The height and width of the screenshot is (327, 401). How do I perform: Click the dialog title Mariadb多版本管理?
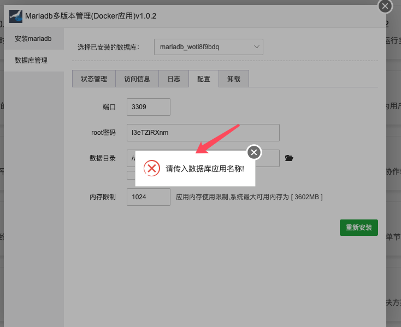coord(91,16)
